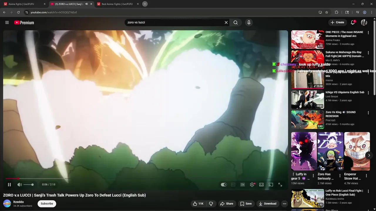
Task: Click the address bar URL
Action: (54, 12)
